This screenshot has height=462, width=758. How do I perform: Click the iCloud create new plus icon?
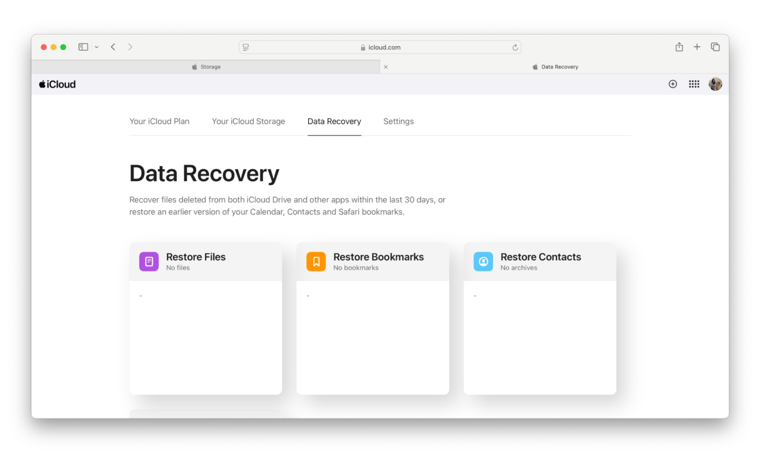click(x=673, y=84)
